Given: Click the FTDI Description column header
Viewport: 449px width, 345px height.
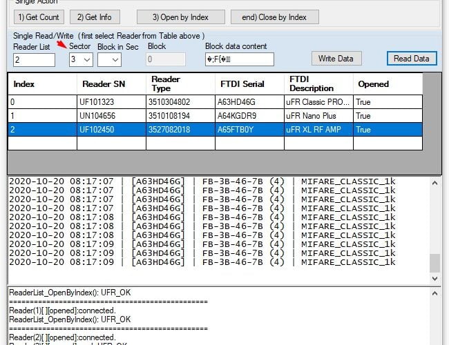Looking at the screenshot, I should click(318, 84).
